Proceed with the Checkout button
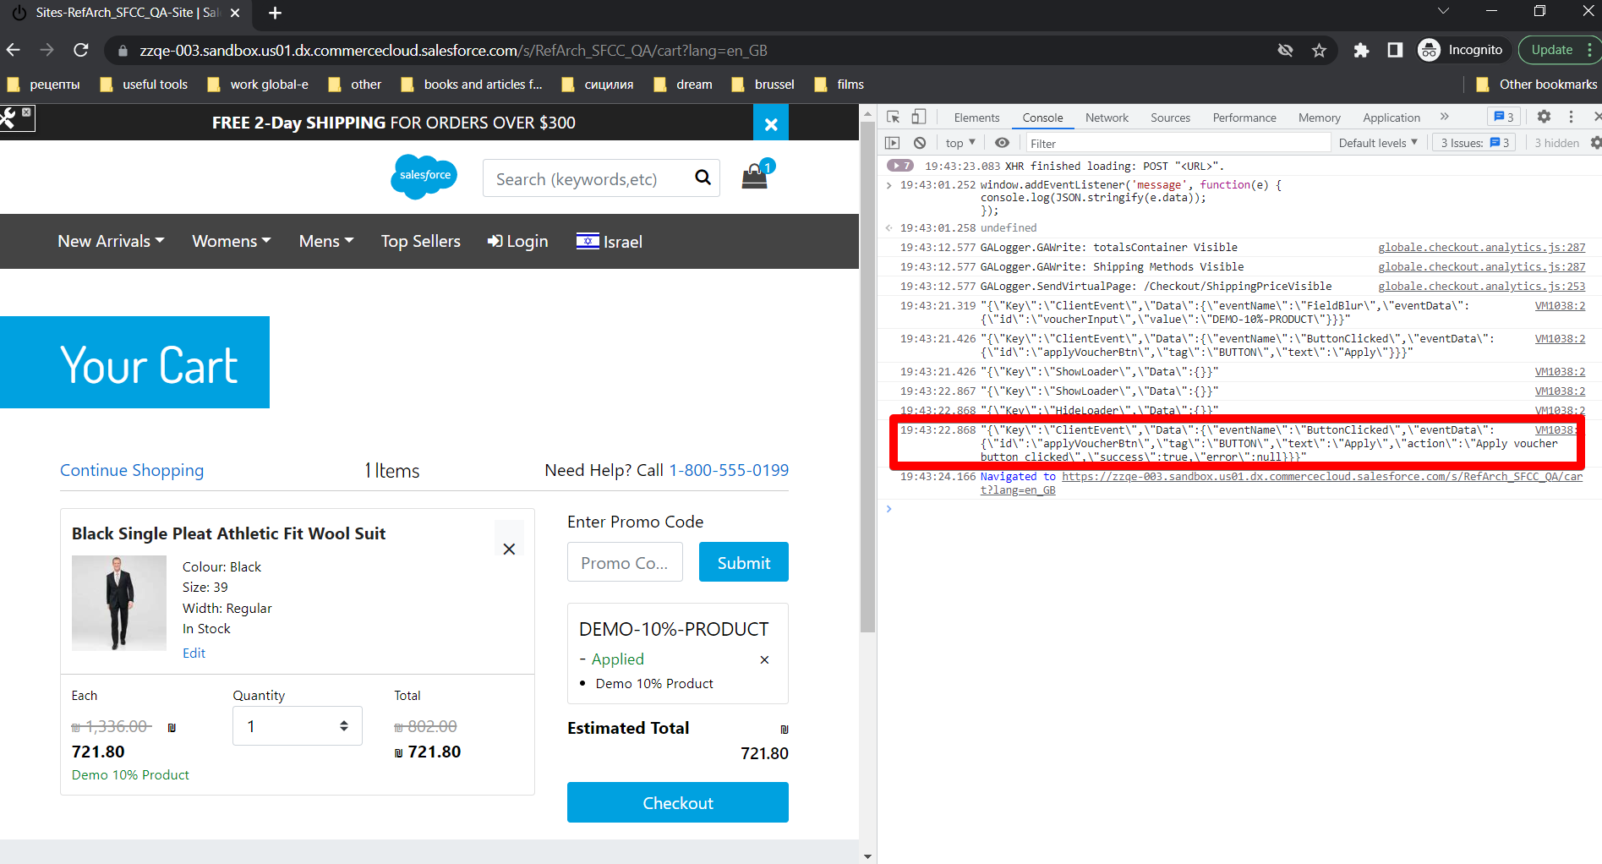Viewport: 1602px width, 864px height. (678, 802)
